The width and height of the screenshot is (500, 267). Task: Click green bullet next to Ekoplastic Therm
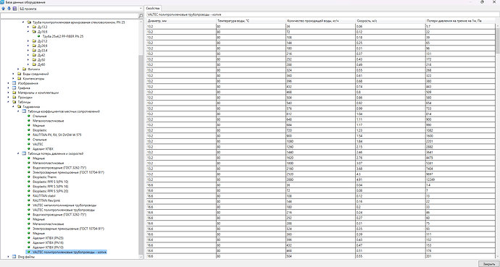[29, 177]
